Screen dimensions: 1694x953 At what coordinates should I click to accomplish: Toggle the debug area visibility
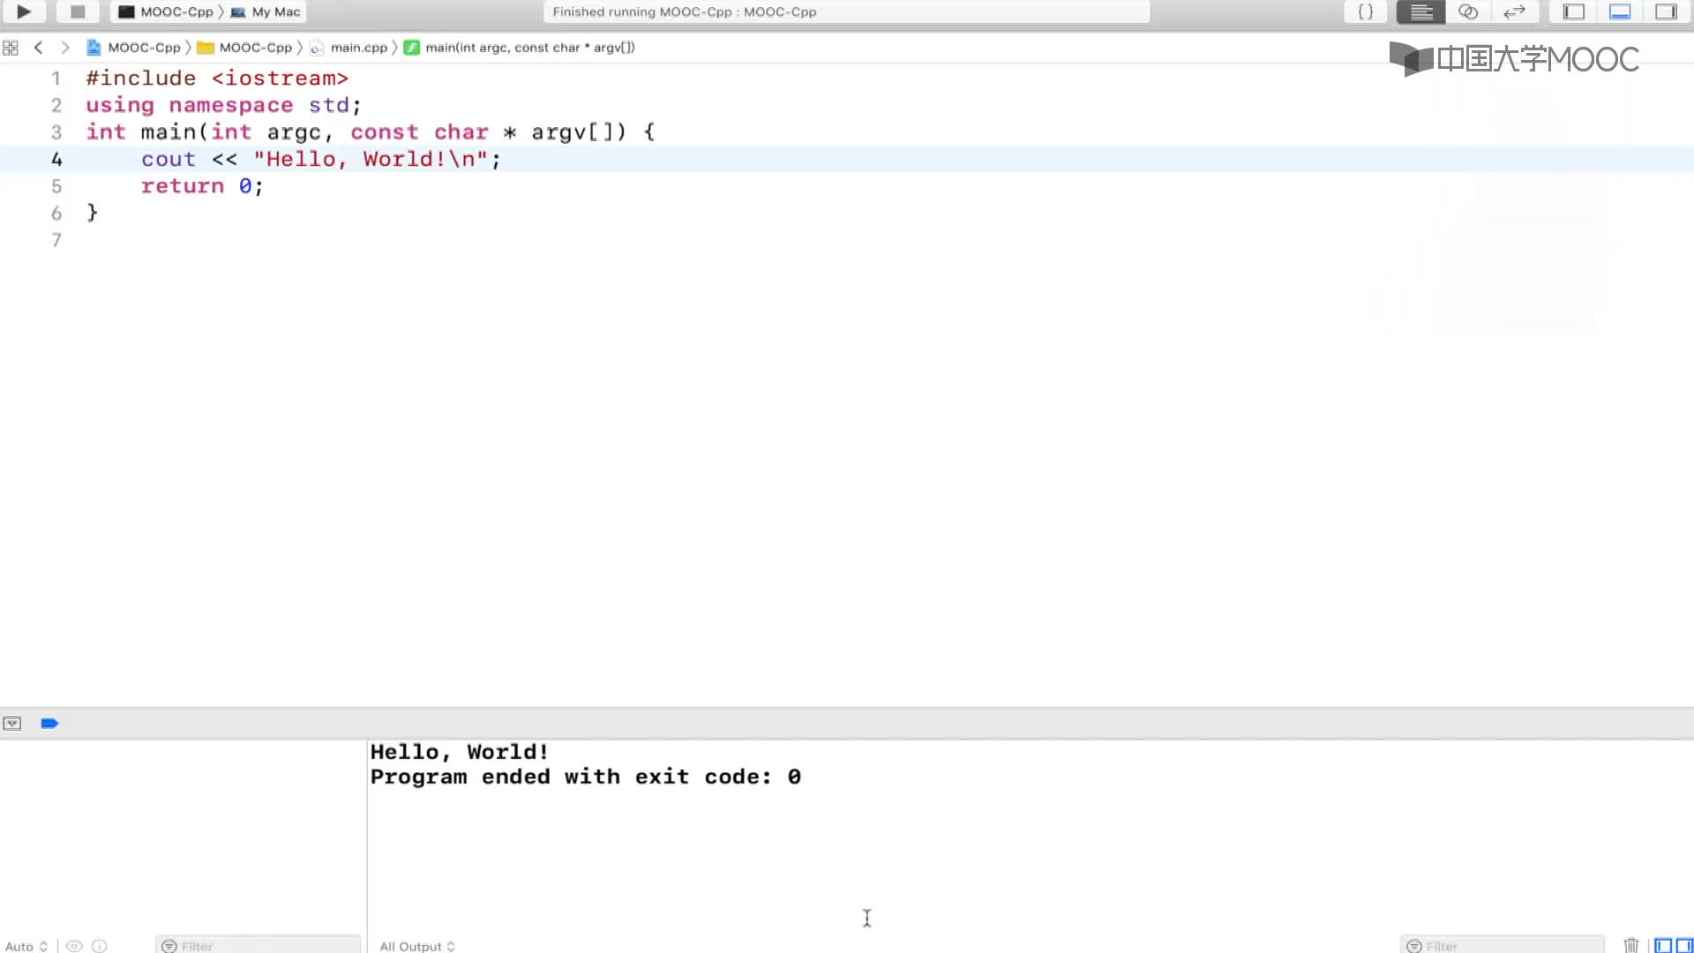(x=1620, y=11)
